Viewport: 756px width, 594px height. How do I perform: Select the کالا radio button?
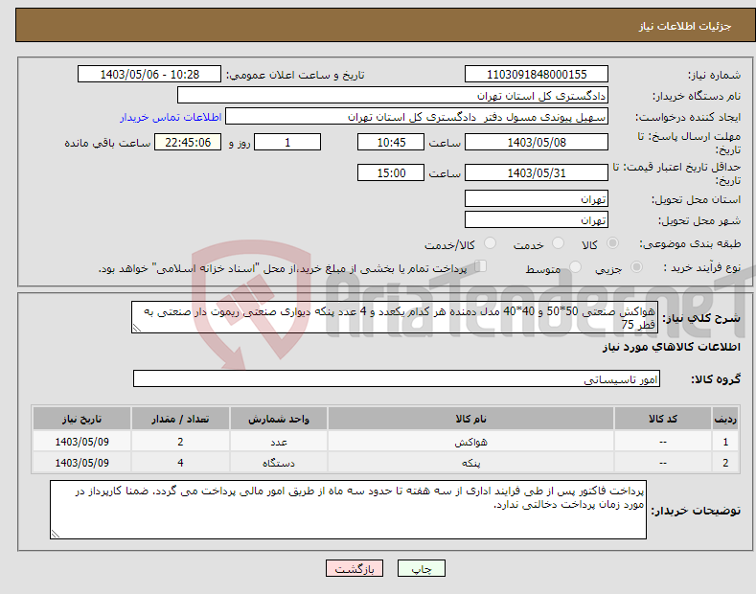[x=612, y=243]
